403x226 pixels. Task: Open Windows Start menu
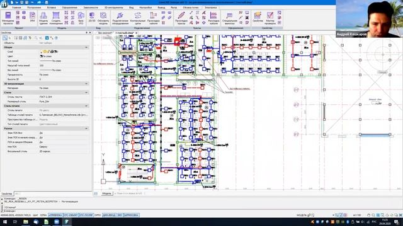click(x=4, y=222)
